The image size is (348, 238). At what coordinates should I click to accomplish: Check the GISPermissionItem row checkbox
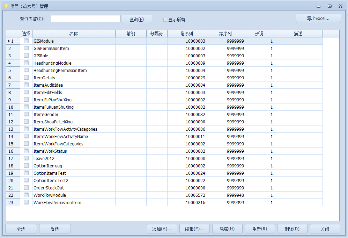tap(27, 48)
